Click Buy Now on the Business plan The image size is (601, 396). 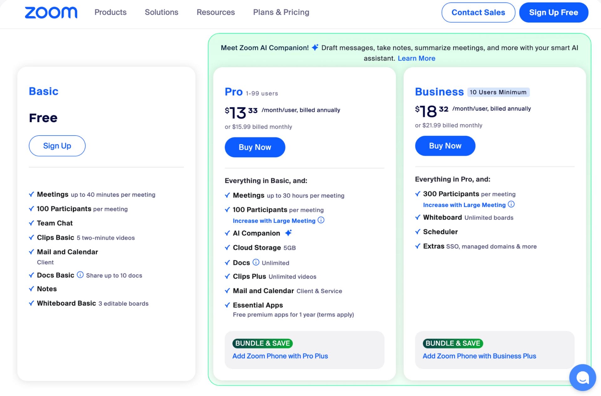tap(445, 146)
